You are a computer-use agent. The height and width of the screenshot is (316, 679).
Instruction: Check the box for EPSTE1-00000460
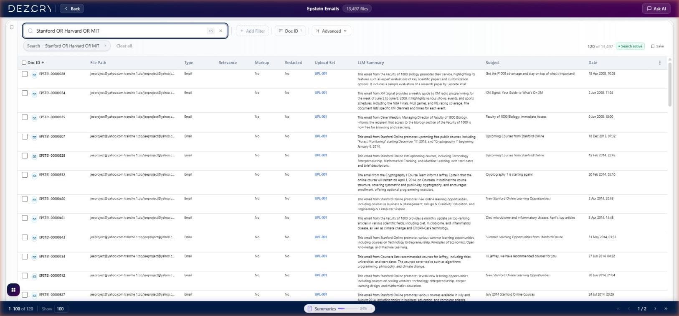(25, 199)
